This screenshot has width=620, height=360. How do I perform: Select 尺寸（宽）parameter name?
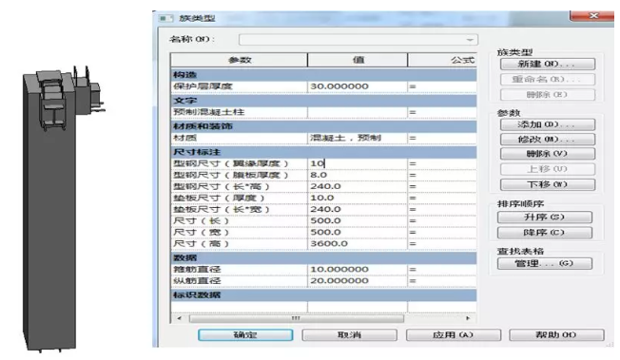click(201, 233)
